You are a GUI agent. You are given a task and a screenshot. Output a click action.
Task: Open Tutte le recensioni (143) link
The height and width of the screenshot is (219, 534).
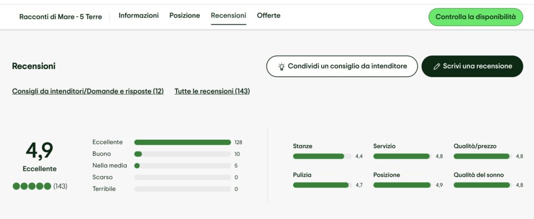(212, 91)
